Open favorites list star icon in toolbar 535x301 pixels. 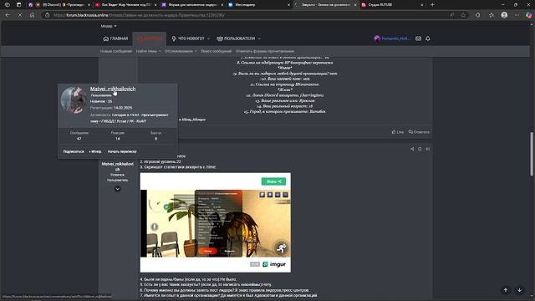point(492,15)
